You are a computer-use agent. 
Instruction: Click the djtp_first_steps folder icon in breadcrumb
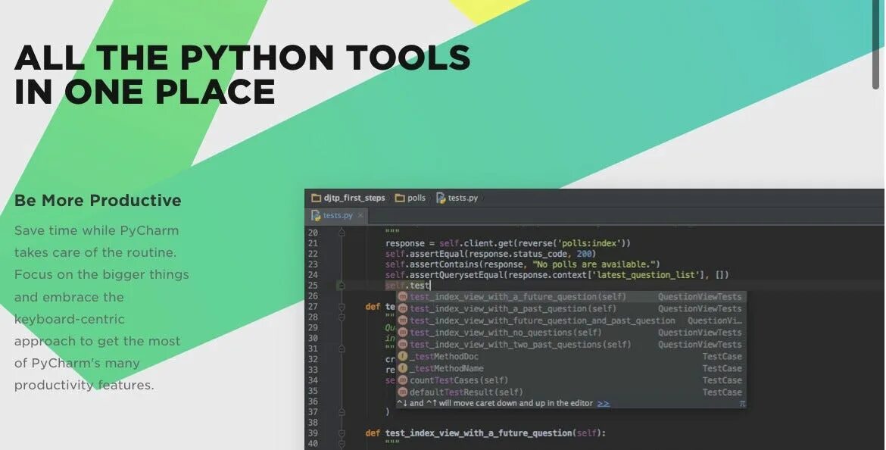pos(317,198)
